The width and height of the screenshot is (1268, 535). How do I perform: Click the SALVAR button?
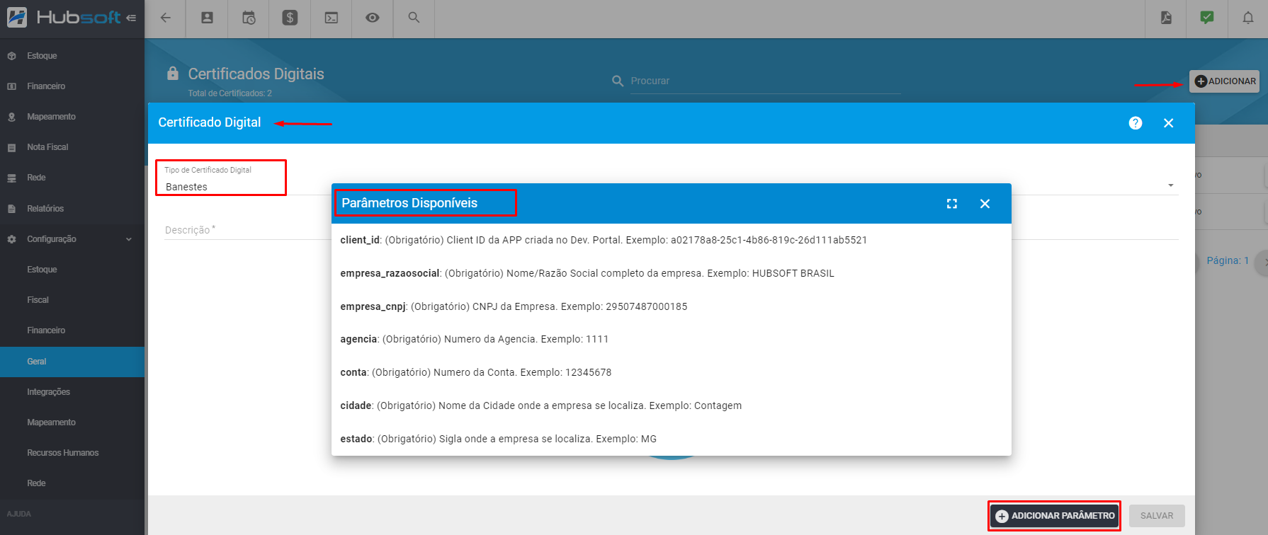tap(1157, 516)
